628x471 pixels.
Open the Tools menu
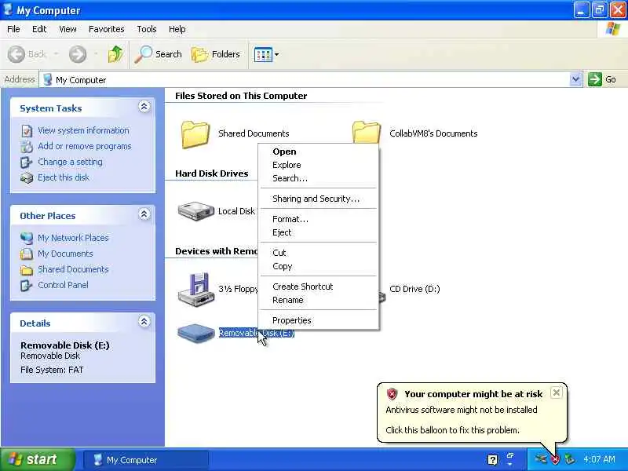point(147,29)
